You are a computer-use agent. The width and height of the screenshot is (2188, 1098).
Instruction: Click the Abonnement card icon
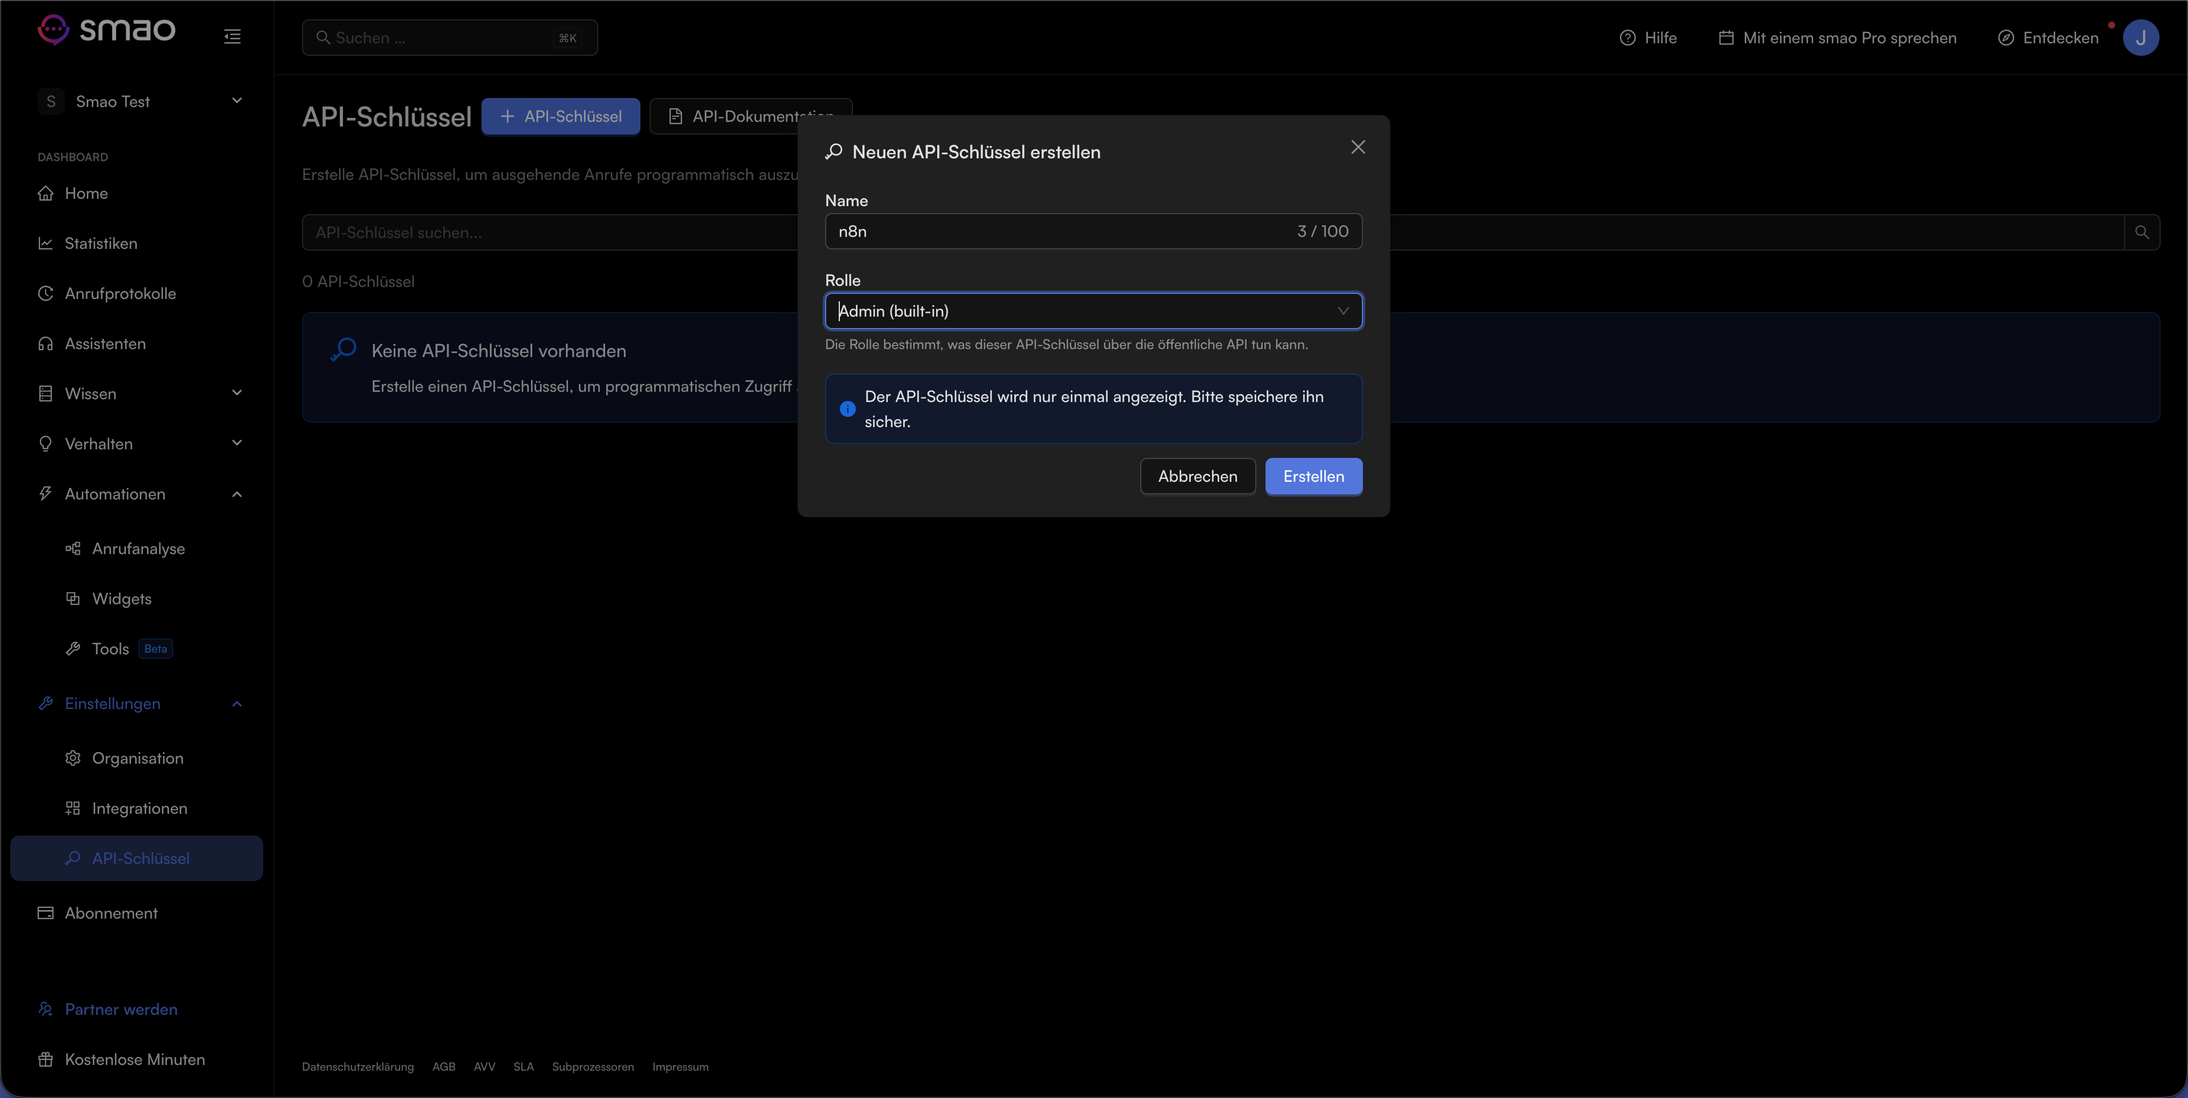click(x=46, y=913)
